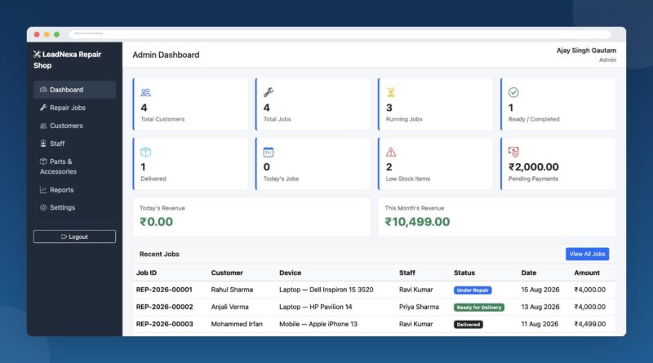Click the LeadNexa Repair Shop tools logo icon
The image size is (653, 363).
(x=37, y=54)
